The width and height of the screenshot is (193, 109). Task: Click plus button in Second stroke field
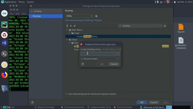coord(118,59)
